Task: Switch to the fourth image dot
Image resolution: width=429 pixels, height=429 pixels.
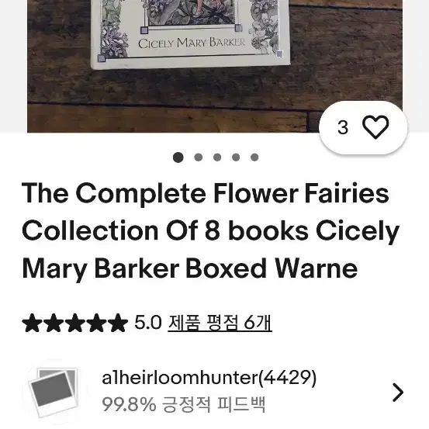Action: tap(236, 157)
